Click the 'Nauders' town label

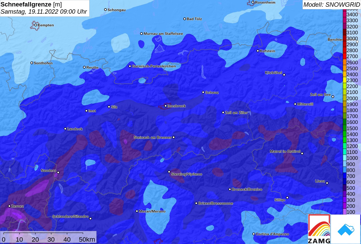point(48,170)
